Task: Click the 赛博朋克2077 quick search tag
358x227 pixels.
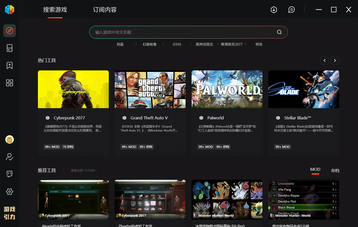Action: click(232, 44)
